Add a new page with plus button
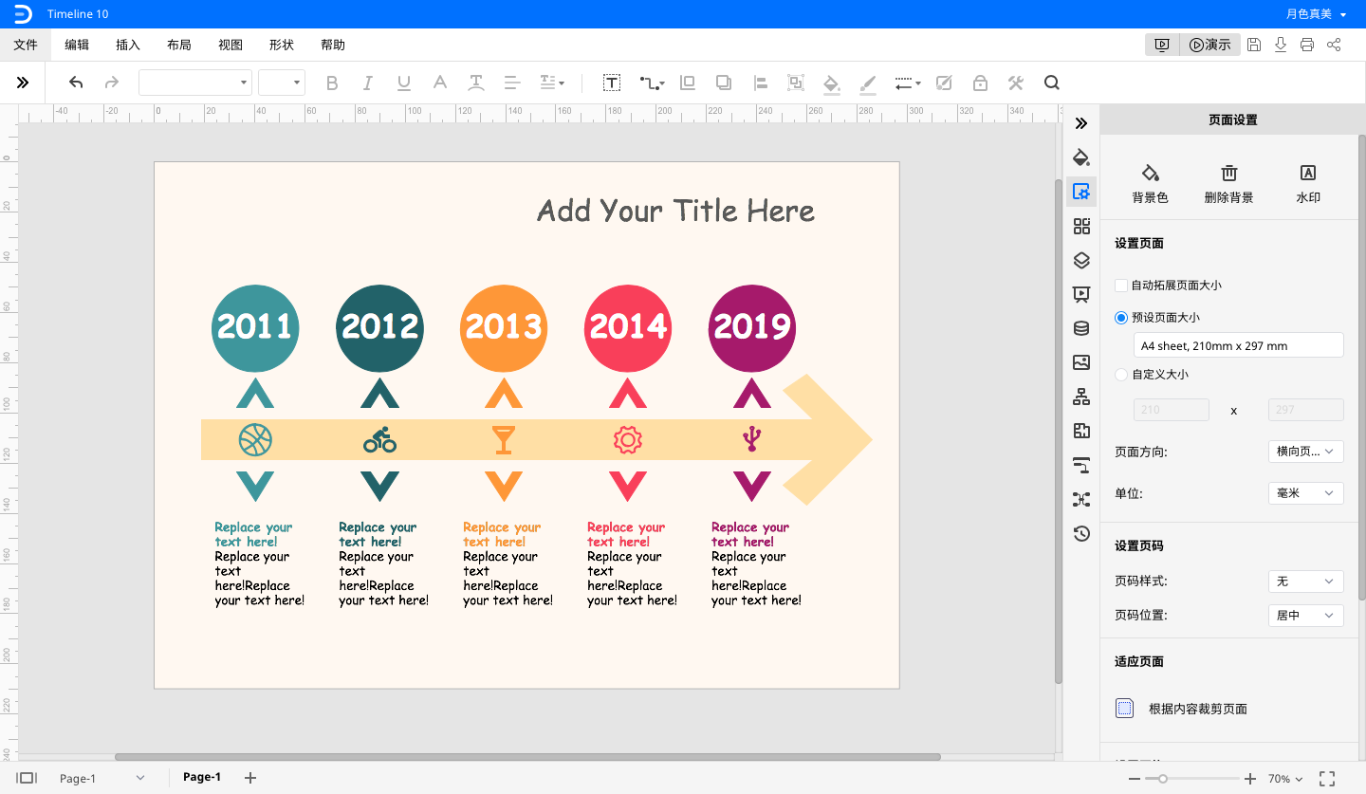1366x794 pixels. (x=250, y=778)
